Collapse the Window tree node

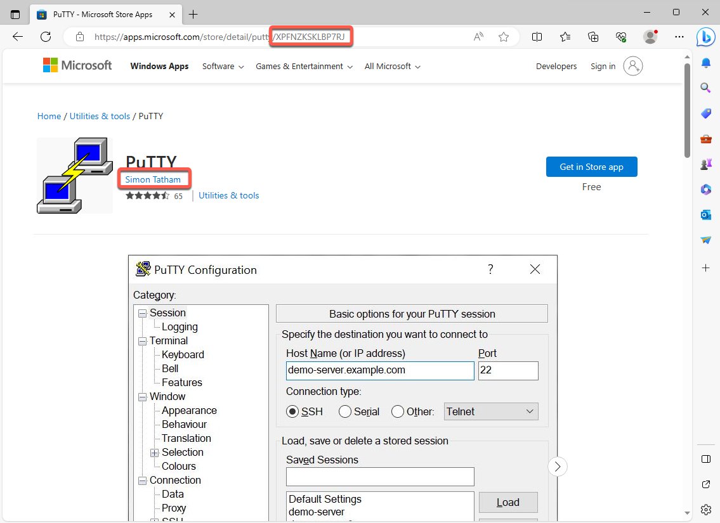click(142, 397)
